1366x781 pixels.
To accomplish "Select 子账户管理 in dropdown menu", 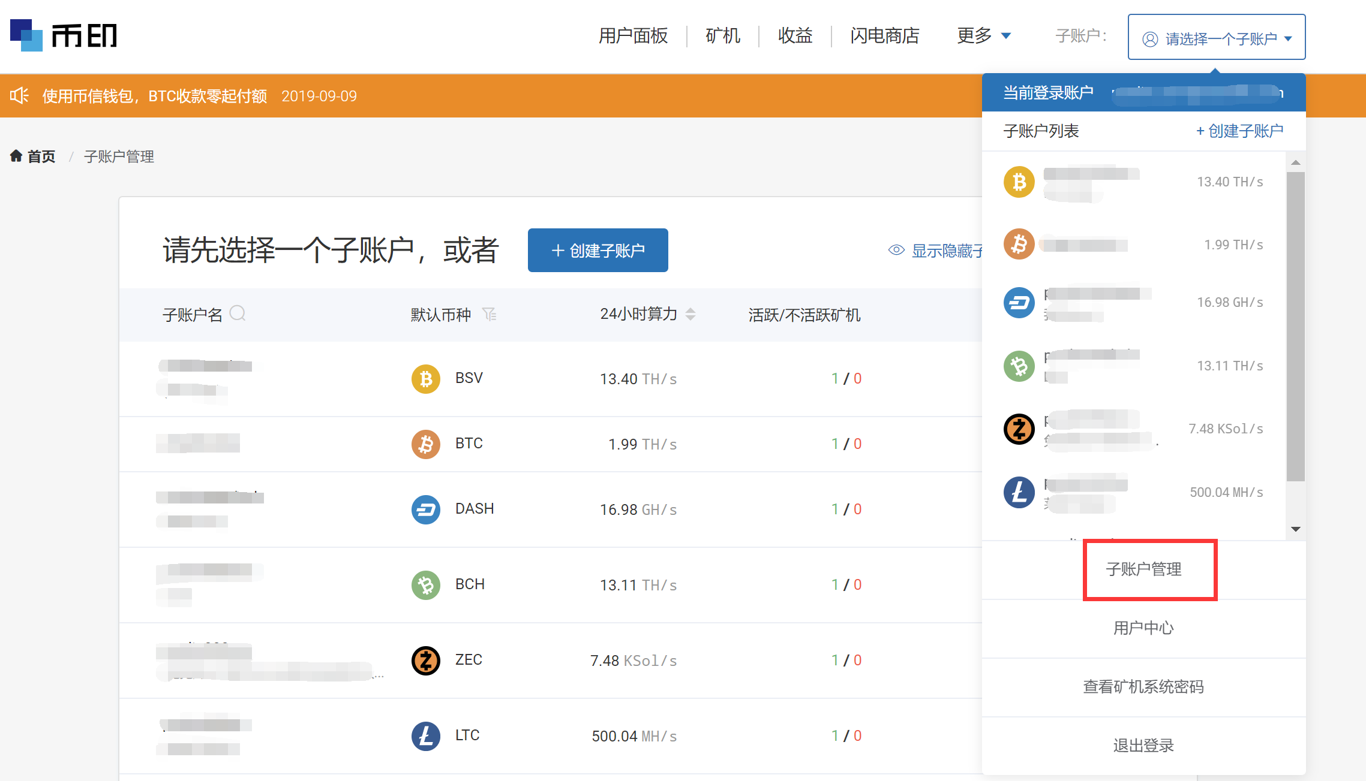I will click(1144, 569).
